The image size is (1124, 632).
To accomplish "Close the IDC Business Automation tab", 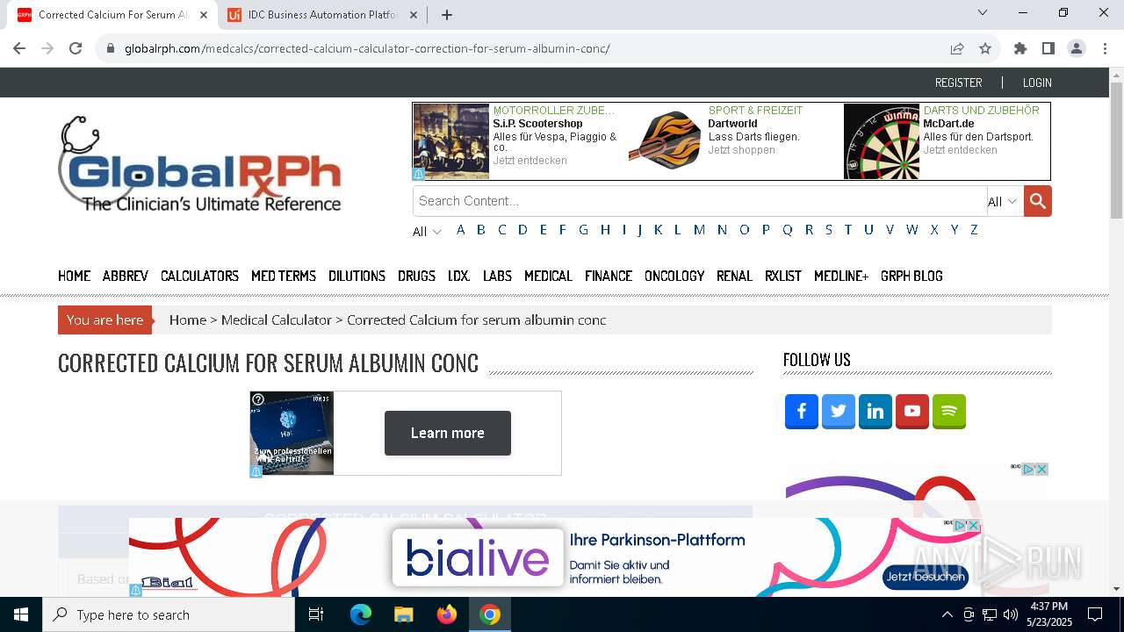I will [x=414, y=15].
